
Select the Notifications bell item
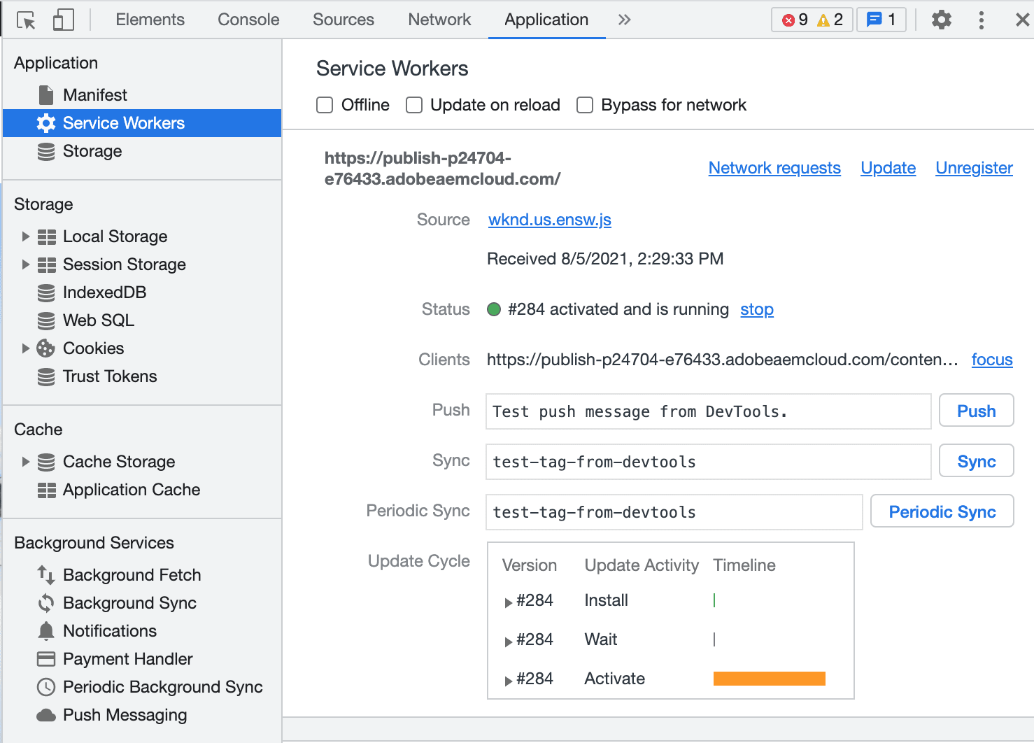point(109,630)
